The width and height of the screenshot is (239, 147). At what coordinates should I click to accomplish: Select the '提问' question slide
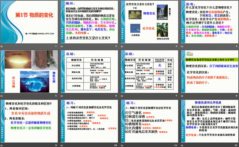click(x=89, y=24)
